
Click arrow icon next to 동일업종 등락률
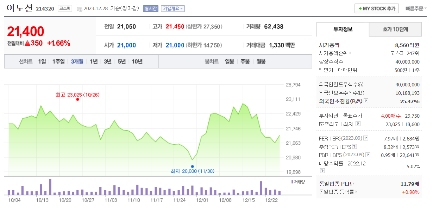coord(356,192)
